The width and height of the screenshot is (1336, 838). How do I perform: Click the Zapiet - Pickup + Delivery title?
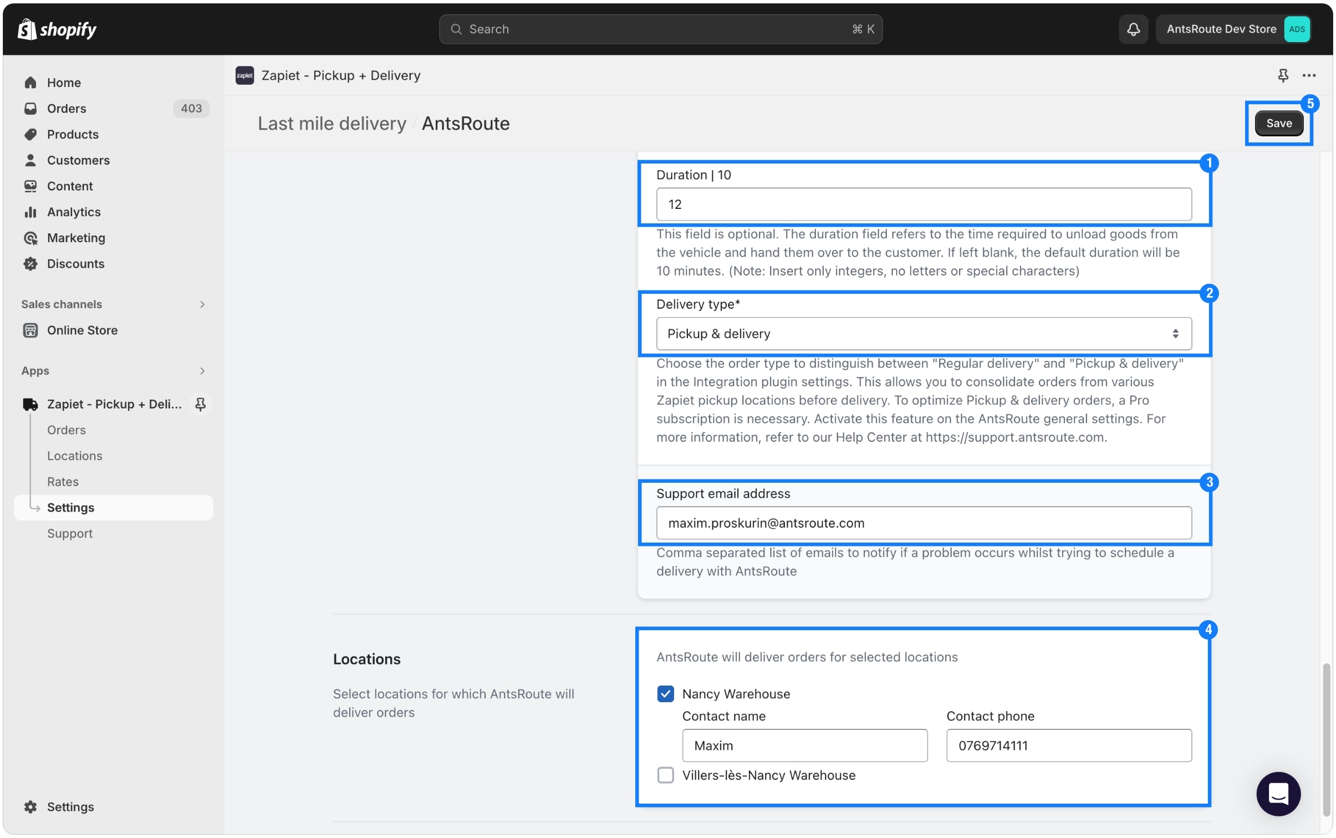coord(341,75)
